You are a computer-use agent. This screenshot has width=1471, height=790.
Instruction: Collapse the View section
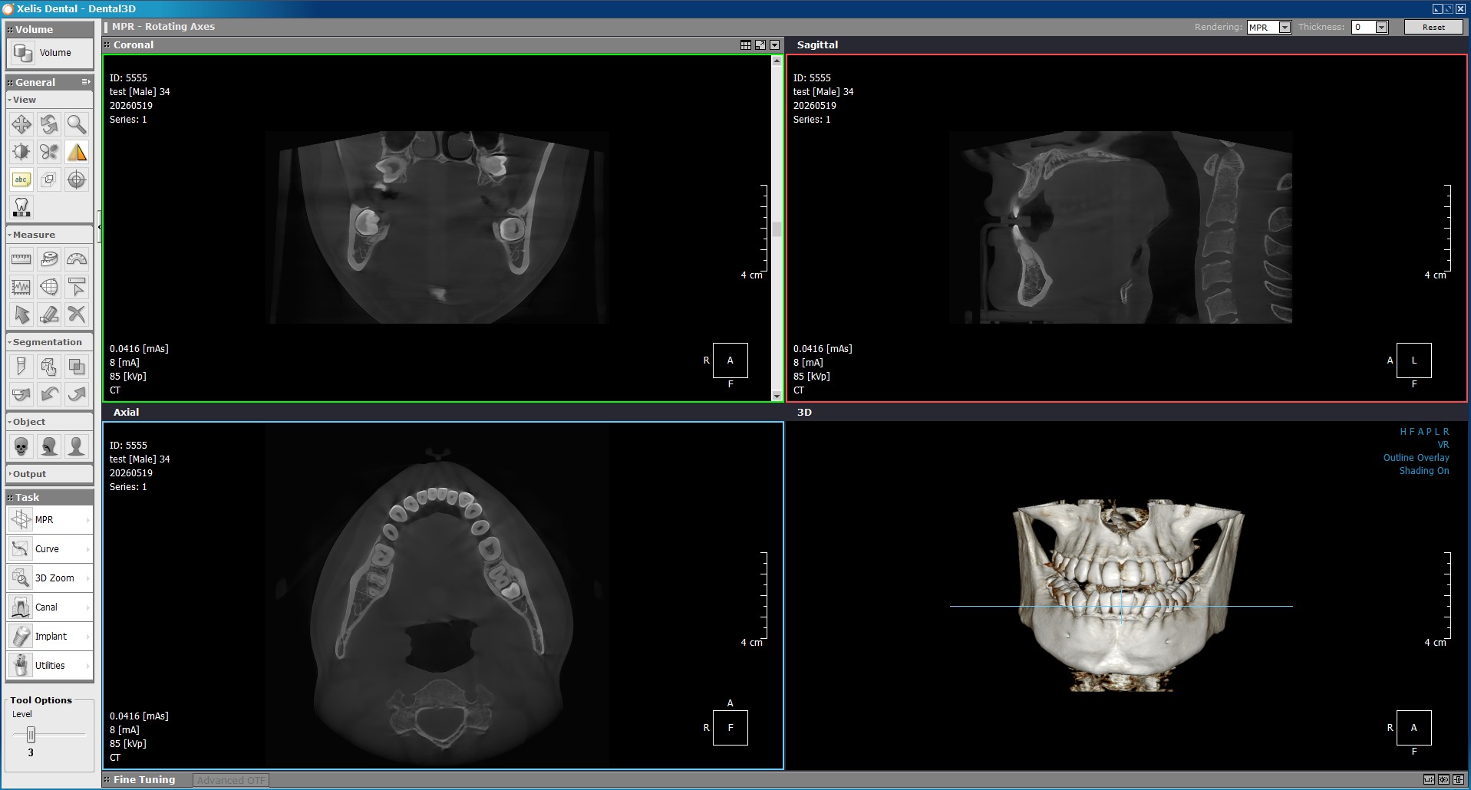[x=49, y=100]
